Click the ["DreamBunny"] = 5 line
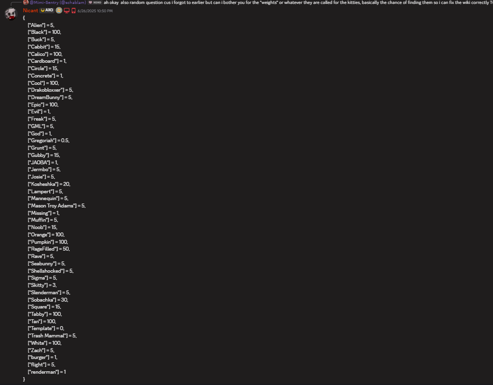 click(x=50, y=97)
